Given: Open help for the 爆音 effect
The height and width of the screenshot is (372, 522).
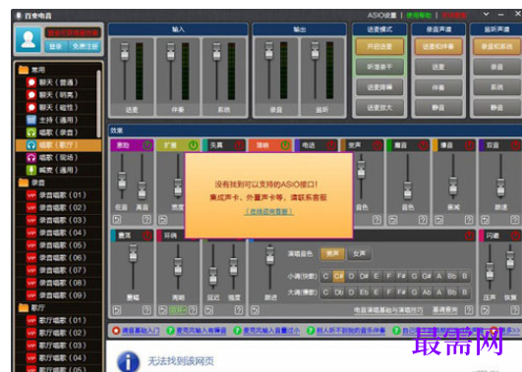Looking at the screenshot, I should pos(469,220).
